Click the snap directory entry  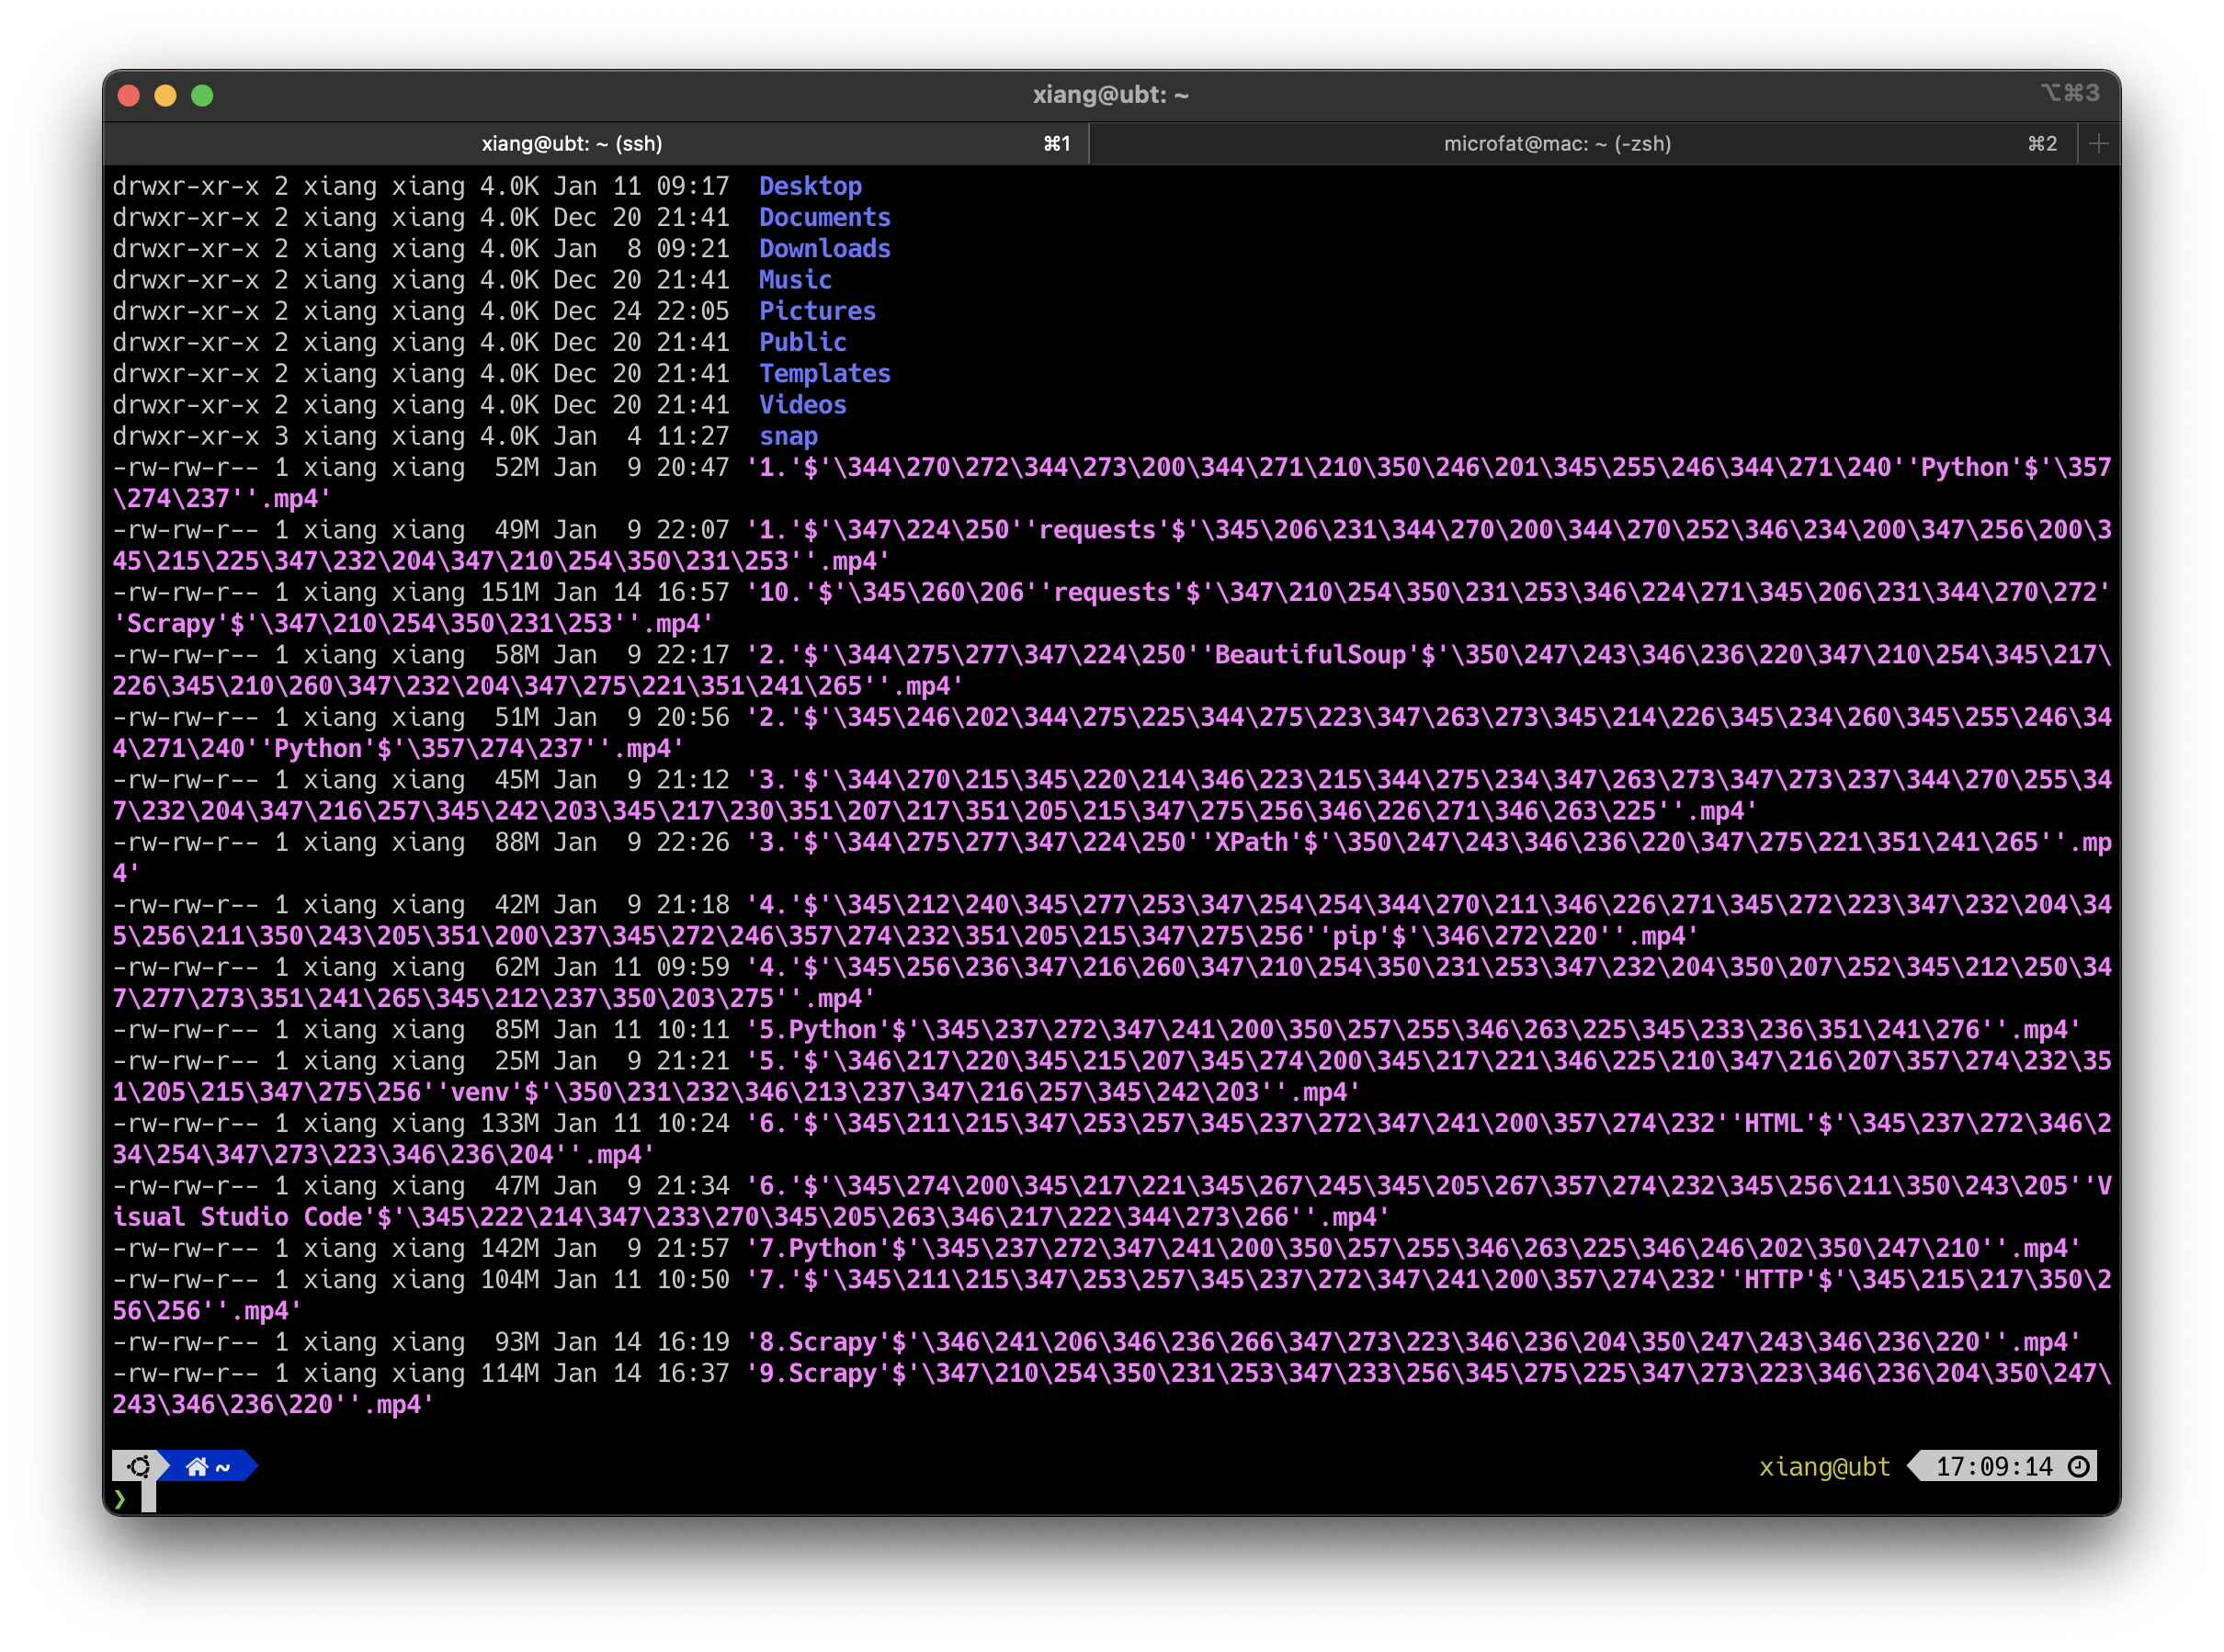point(788,436)
